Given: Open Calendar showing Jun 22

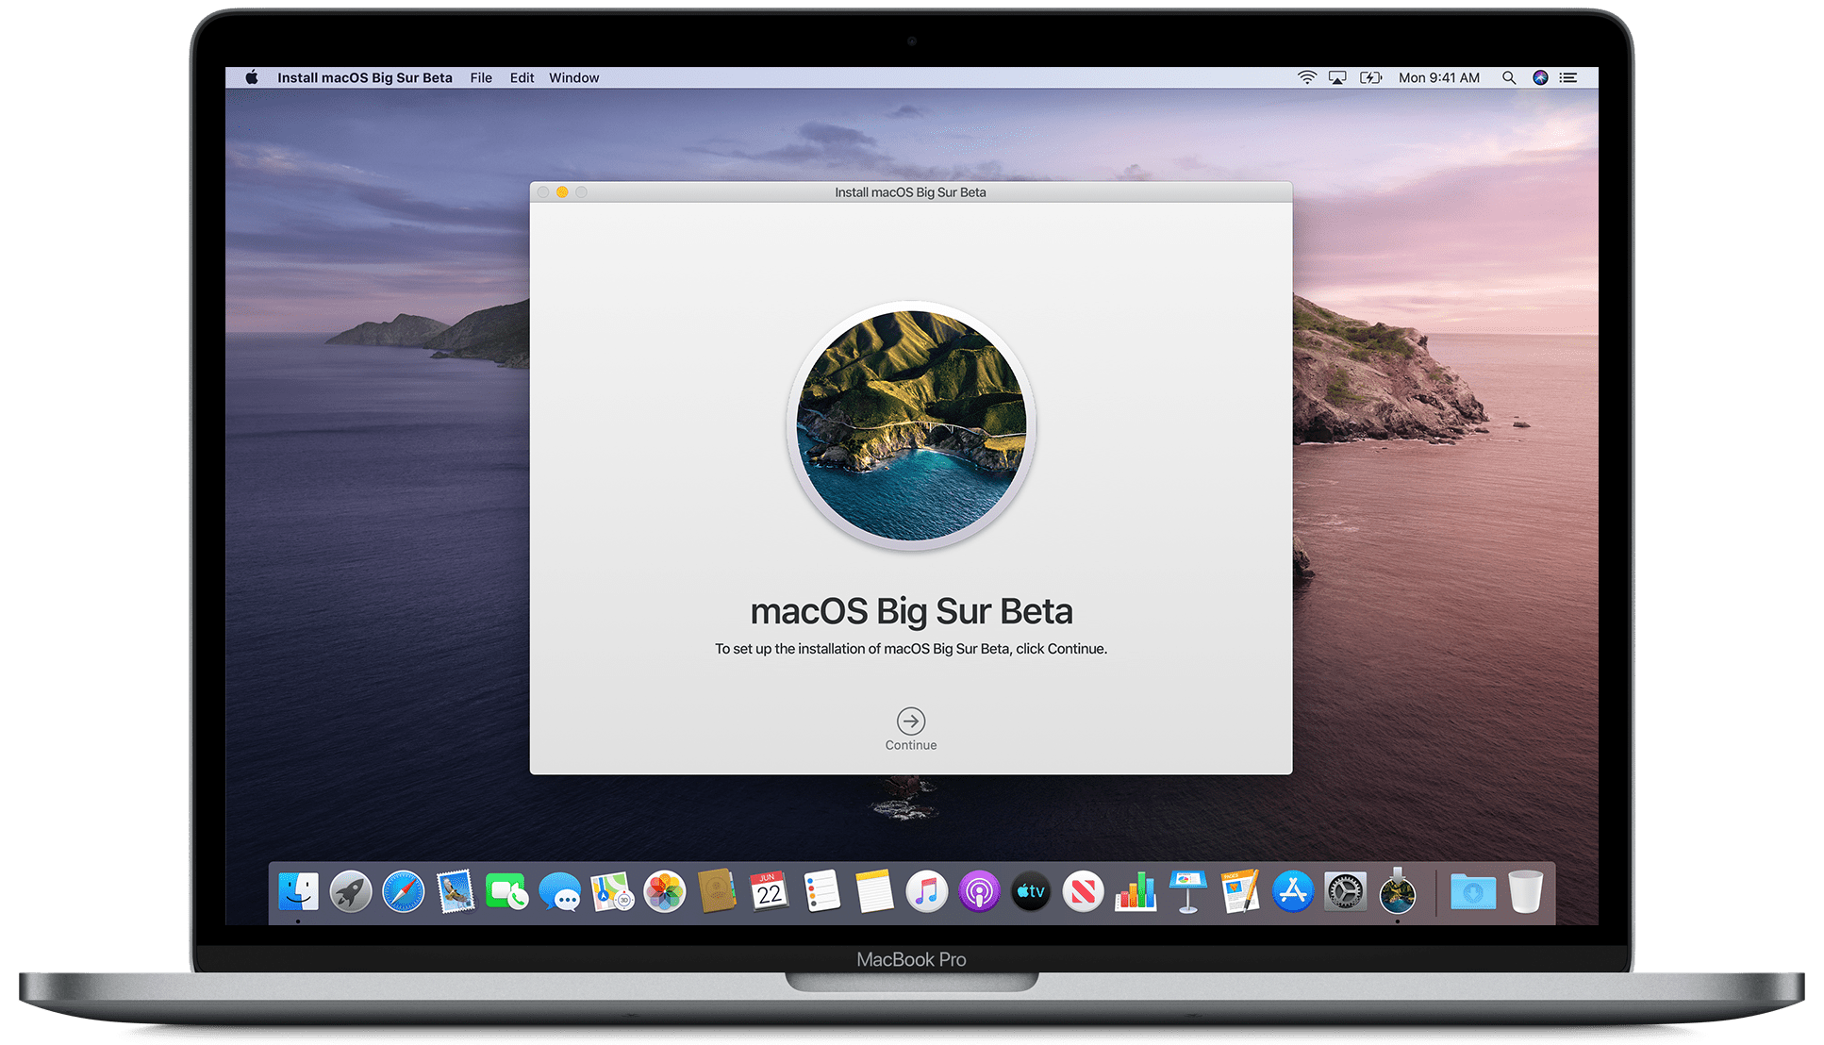Looking at the screenshot, I should click(770, 891).
